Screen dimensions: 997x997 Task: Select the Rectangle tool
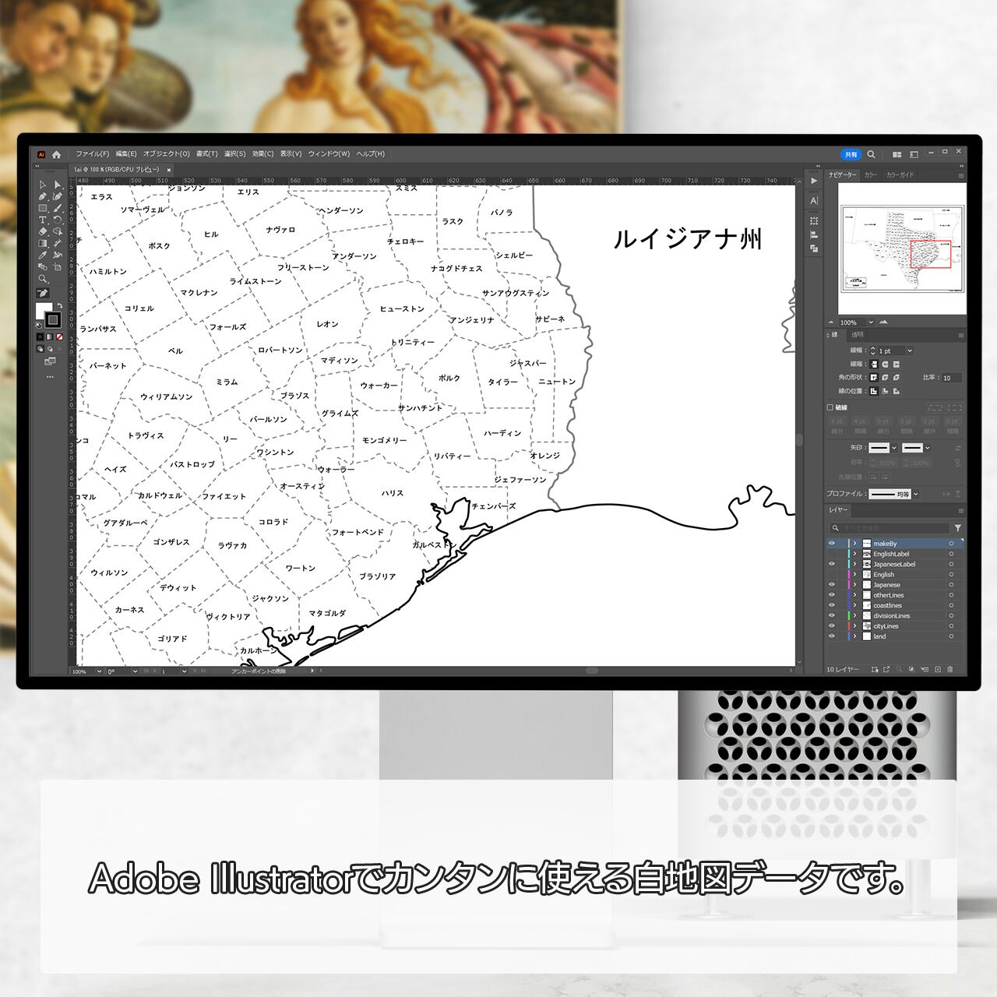pos(43,209)
